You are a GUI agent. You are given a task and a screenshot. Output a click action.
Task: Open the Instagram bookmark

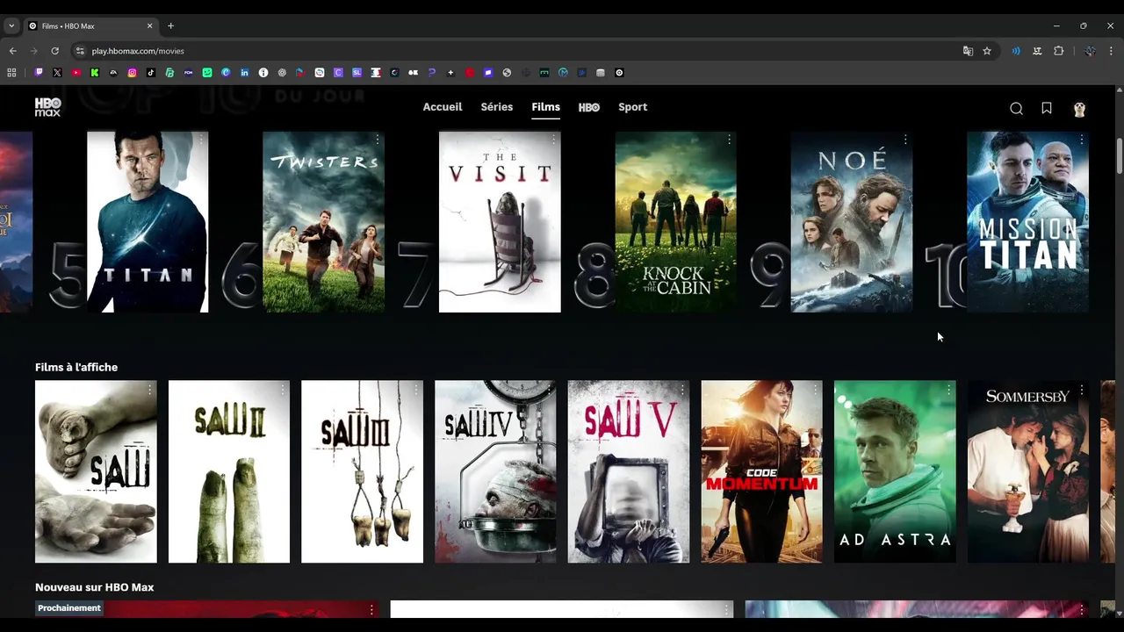click(x=133, y=73)
